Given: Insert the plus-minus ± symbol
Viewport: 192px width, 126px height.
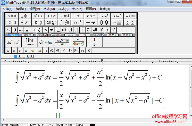Looking at the screenshot, I should coord(58,30).
